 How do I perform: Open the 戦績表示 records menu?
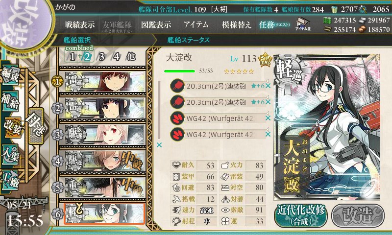click(x=80, y=24)
